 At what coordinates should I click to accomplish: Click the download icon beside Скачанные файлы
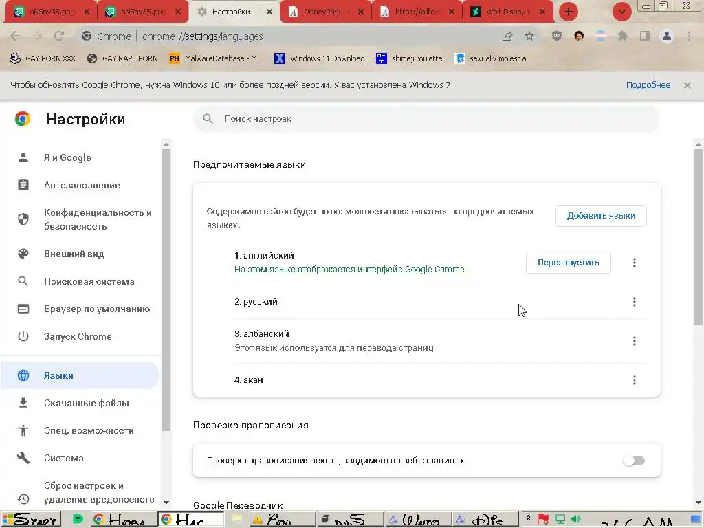[x=23, y=403]
